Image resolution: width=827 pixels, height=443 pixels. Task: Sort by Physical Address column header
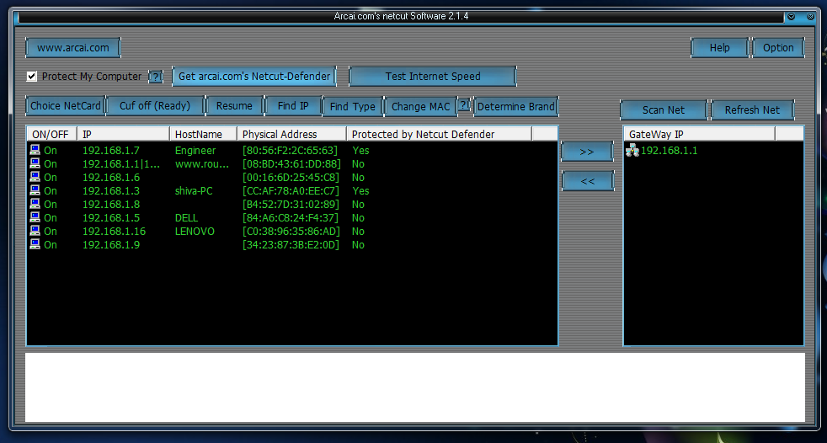(x=291, y=135)
